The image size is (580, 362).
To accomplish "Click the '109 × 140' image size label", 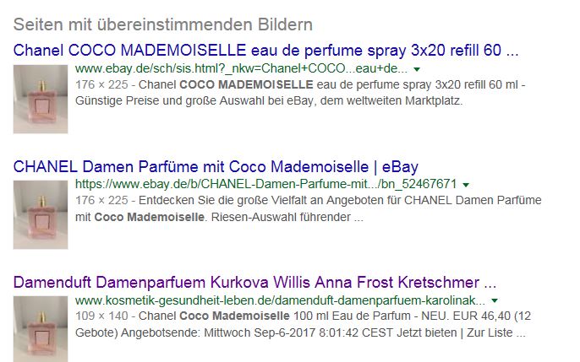I will [x=101, y=316].
